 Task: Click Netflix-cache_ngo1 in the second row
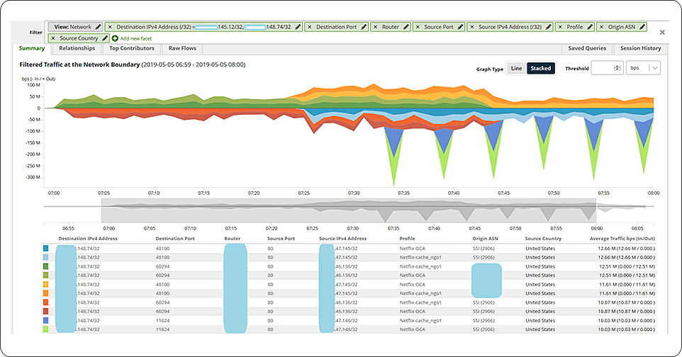[420, 257]
